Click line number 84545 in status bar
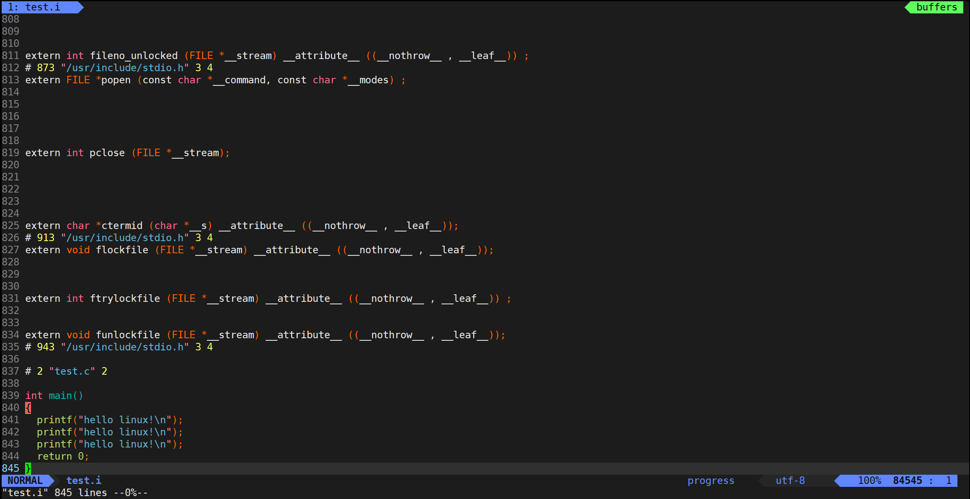Image resolution: width=970 pixels, height=499 pixels. (x=907, y=481)
